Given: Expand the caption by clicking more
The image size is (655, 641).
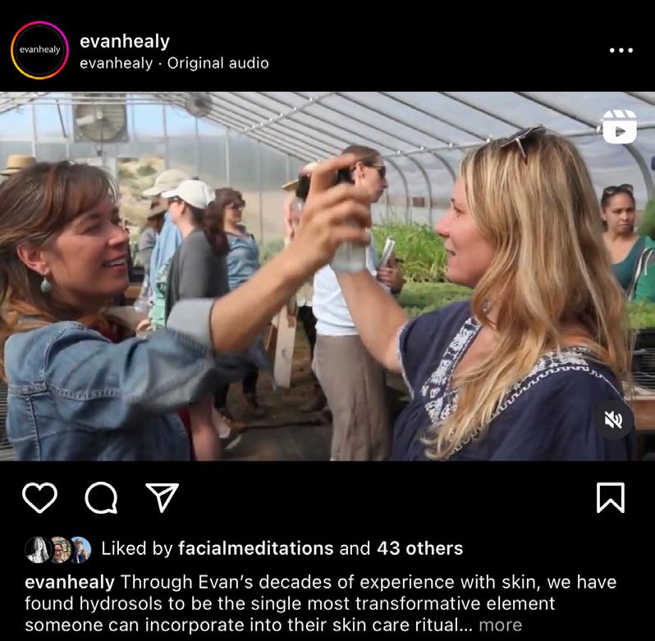Looking at the screenshot, I should pos(500,625).
